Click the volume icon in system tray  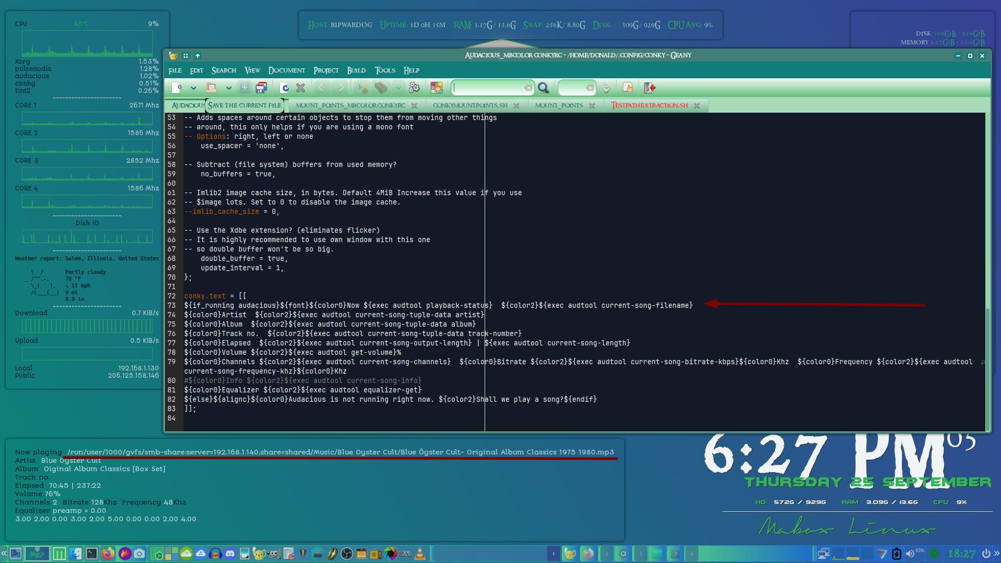[910, 554]
